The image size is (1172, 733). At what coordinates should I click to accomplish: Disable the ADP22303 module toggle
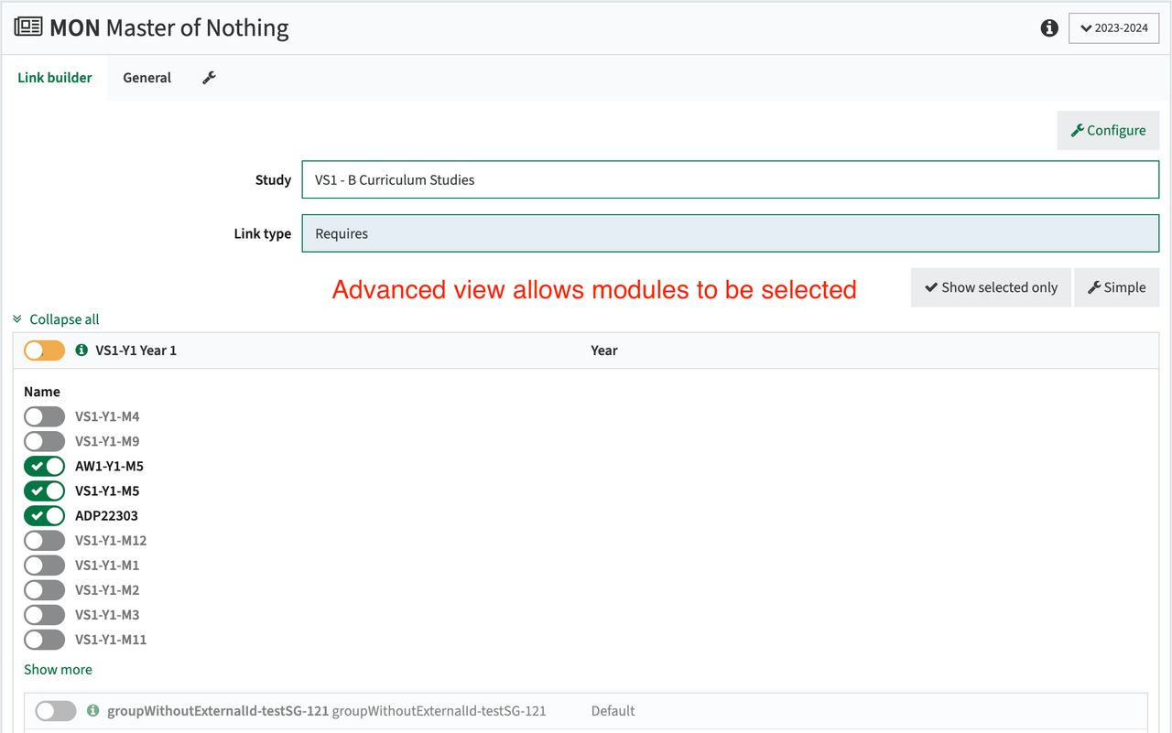[x=45, y=515]
